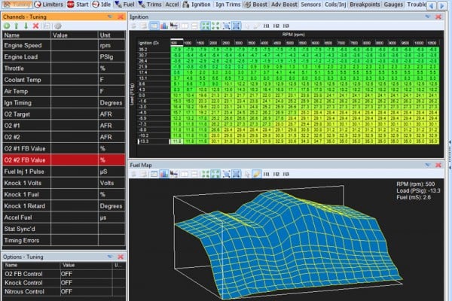Open the Sensors tab
The width and height of the screenshot is (452, 301).
point(310,5)
